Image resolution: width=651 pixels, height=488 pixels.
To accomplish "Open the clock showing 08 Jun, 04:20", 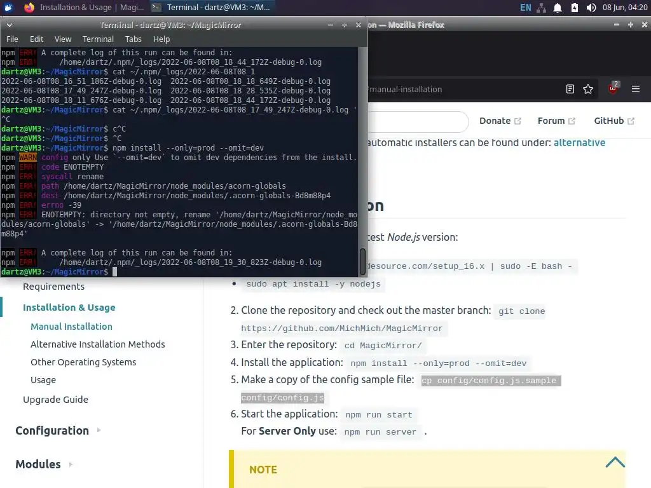I will (x=625, y=8).
